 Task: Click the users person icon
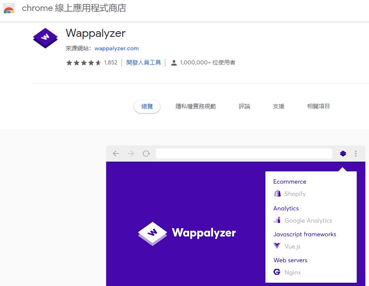(x=174, y=63)
